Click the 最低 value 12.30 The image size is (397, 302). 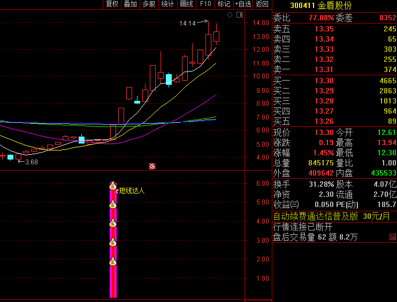pos(387,153)
